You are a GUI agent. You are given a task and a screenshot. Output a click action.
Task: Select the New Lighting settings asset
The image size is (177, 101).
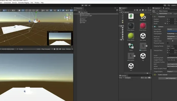pos(143,17)
